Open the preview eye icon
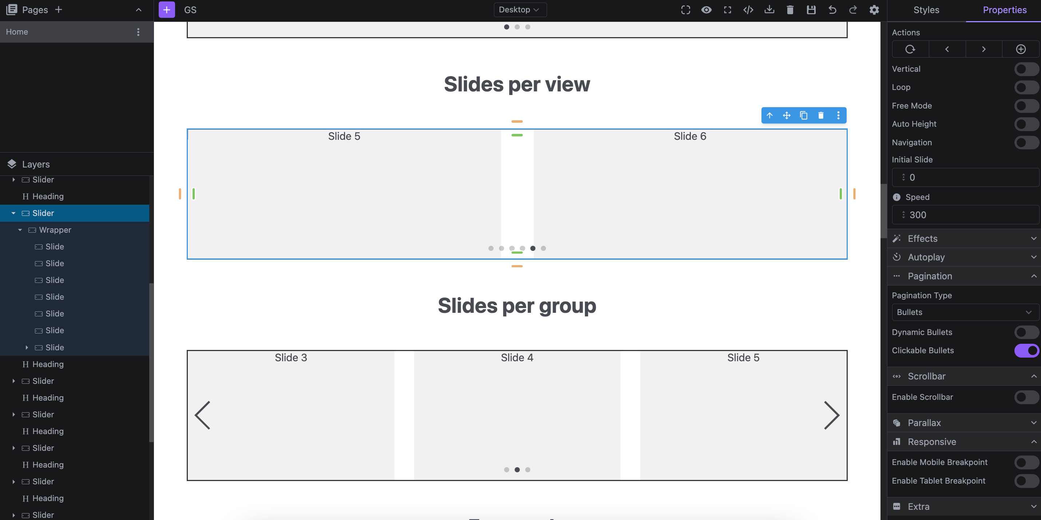The image size is (1041, 520). (706, 10)
